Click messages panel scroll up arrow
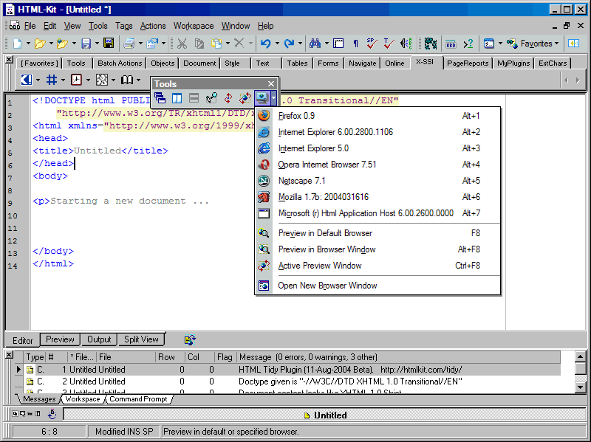Image resolution: width=591 pixels, height=442 pixels. [580, 356]
